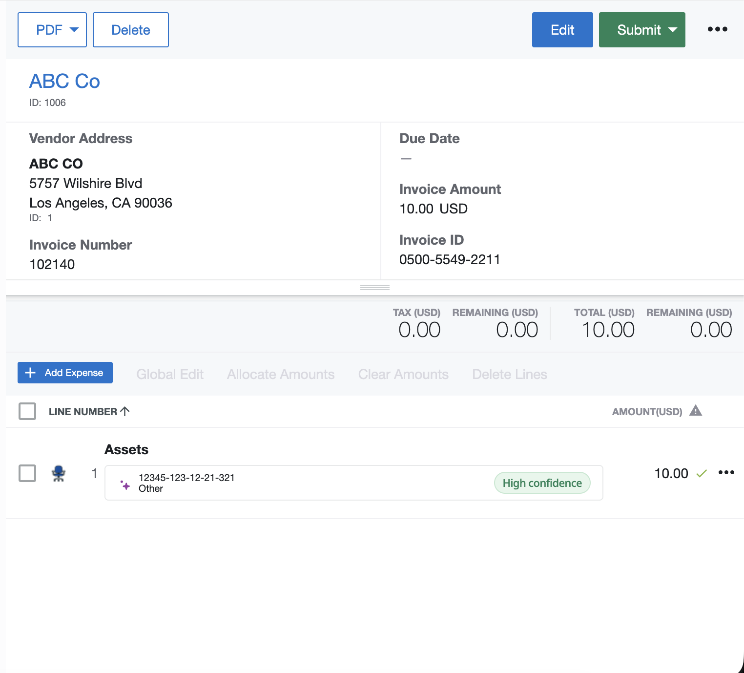The height and width of the screenshot is (673, 744).
Task: Click the ID: 1006 label
Action: click(47, 103)
